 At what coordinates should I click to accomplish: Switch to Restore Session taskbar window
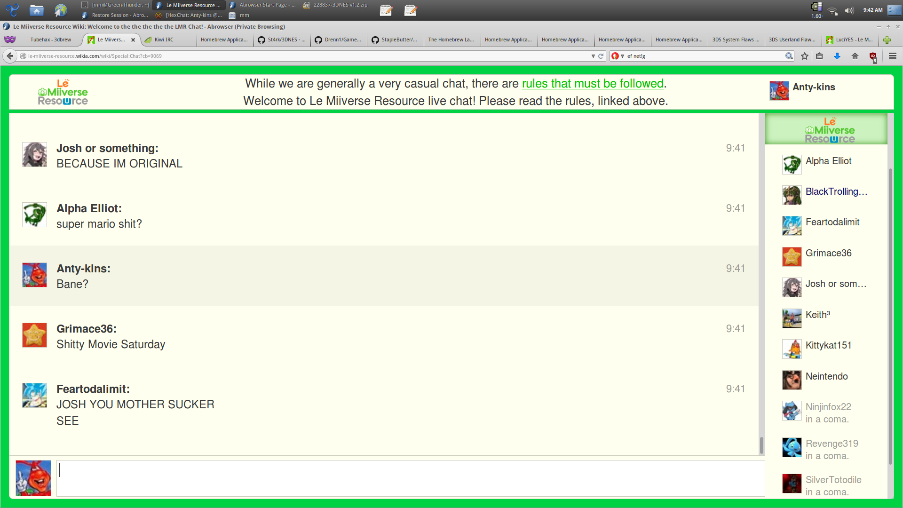tap(115, 16)
